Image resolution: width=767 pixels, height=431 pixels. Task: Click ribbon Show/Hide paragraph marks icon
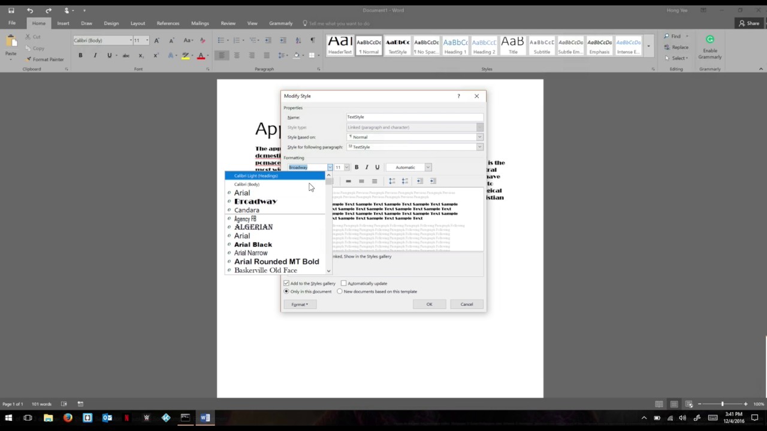click(312, 40)
